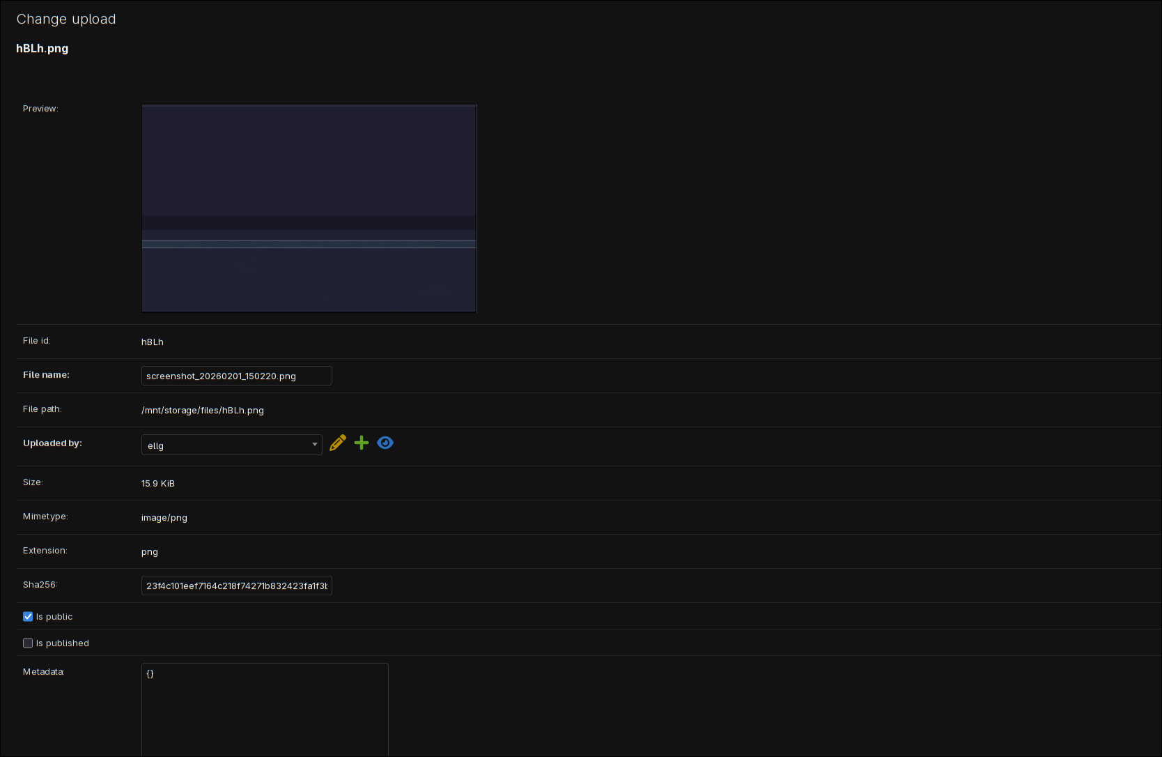Screen dimensions: 1162x757
Task: Click into the File name input field
Action: point(236,376)
